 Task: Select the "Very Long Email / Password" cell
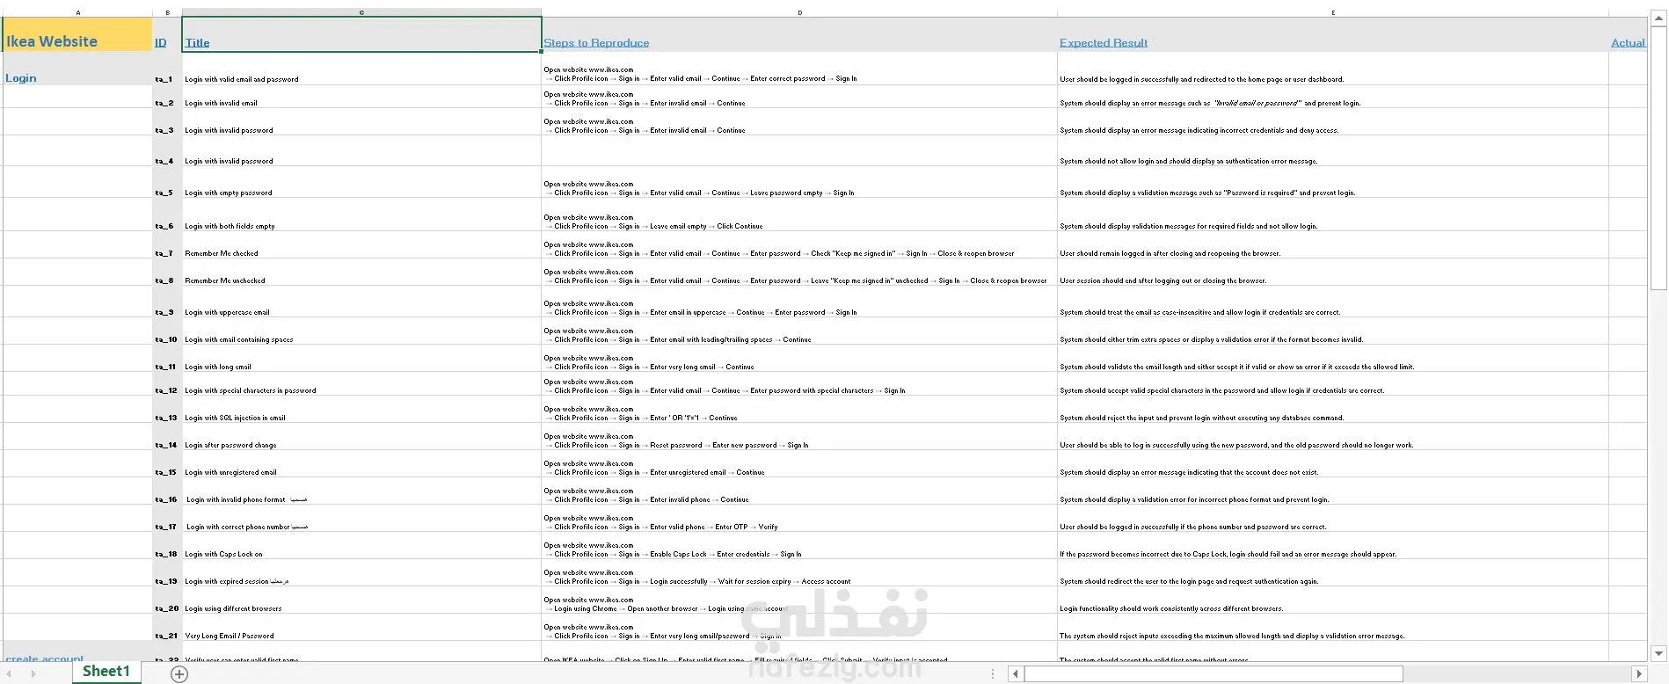point(361,627)
